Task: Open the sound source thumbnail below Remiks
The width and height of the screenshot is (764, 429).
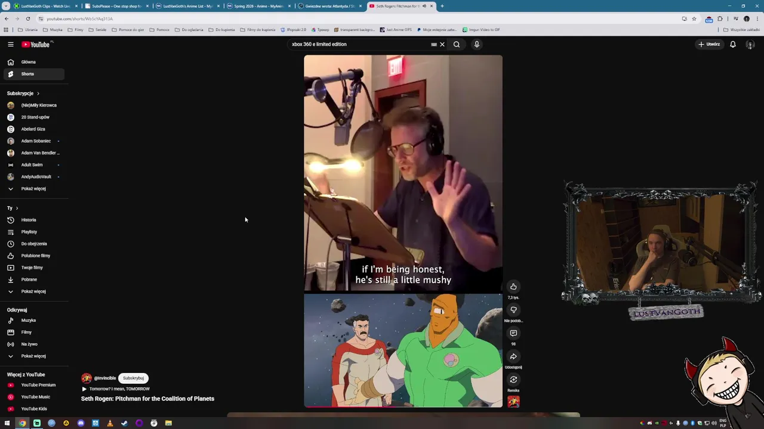Action: [513, 402]
